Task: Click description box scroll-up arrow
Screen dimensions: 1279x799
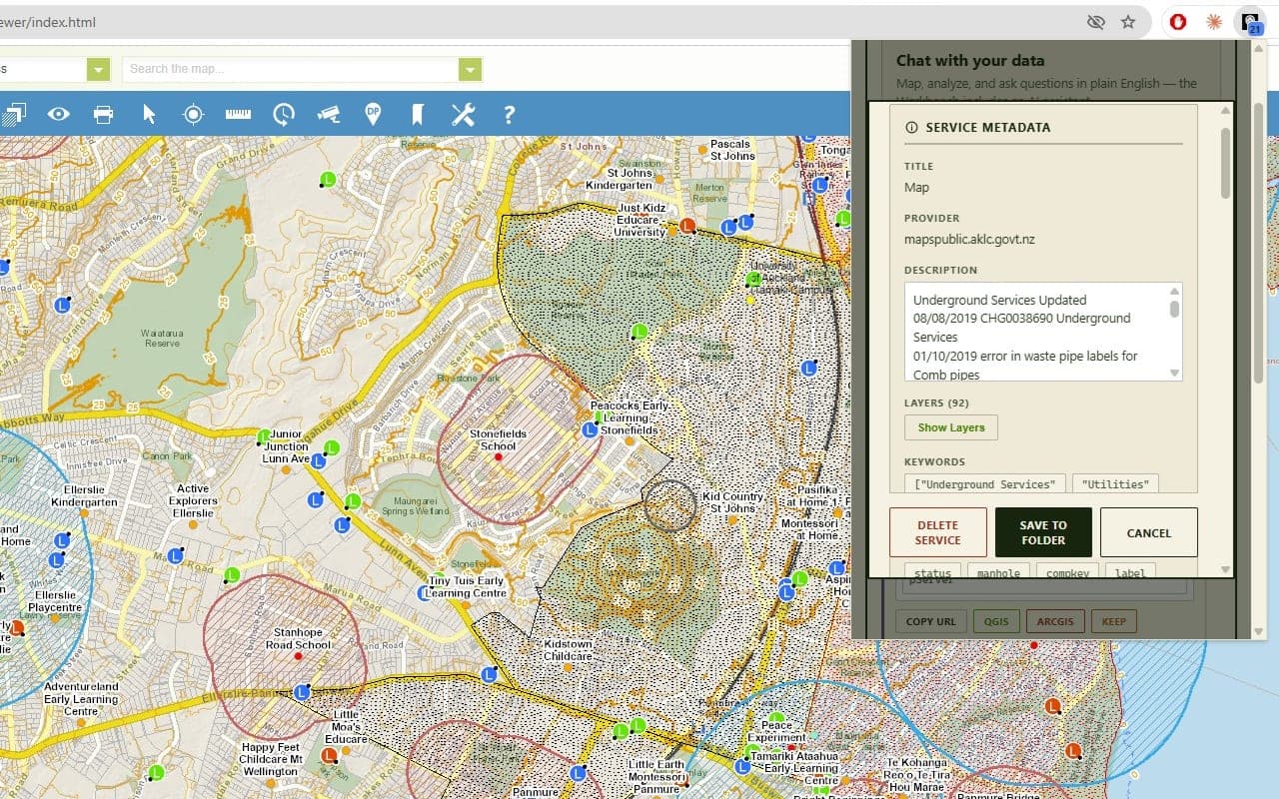Action: [1175, 291]
